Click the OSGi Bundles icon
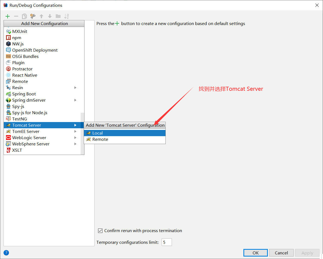This screenshot has height=259, width=323. (x=8, y=57)
